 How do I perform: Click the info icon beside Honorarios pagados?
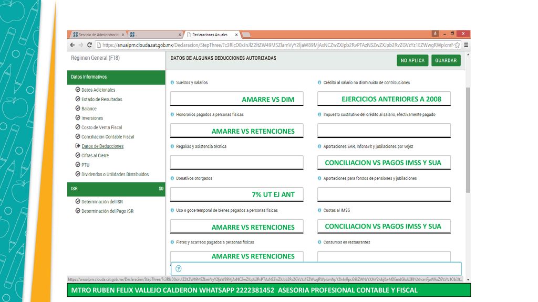click(172, 114)
